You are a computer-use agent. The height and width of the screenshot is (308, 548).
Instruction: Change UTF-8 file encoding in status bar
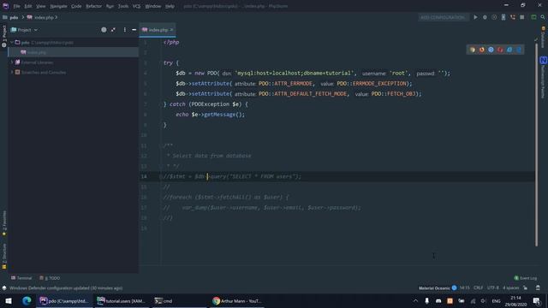(x=493, y=288)
